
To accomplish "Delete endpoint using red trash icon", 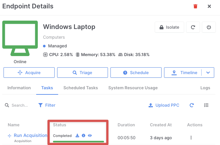I will point(195,6).
